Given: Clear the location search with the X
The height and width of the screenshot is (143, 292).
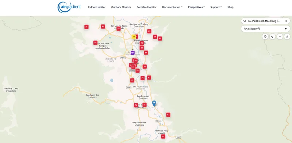Looking at the screenshot, I should click(286, 21).
